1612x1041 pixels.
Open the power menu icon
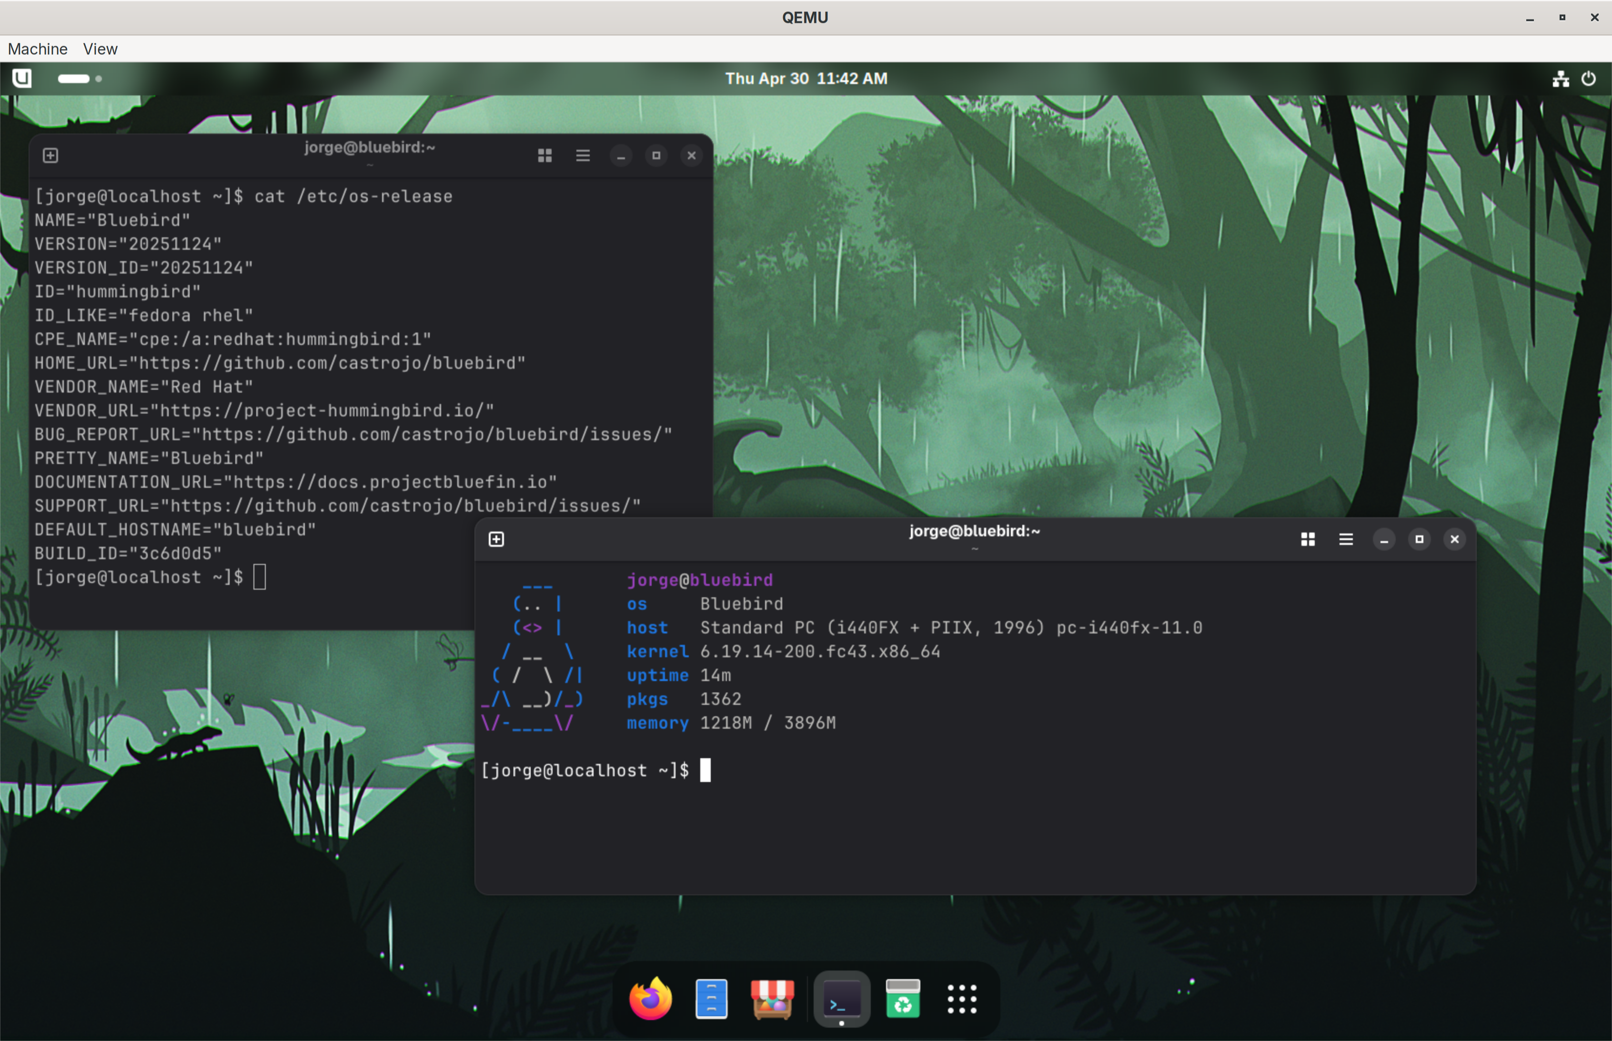(1588, 79)
